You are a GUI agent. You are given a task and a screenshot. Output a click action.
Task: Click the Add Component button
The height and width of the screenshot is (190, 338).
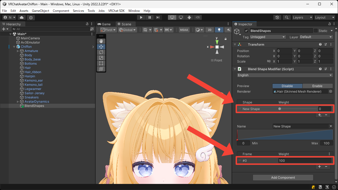[x=283, y=178]
